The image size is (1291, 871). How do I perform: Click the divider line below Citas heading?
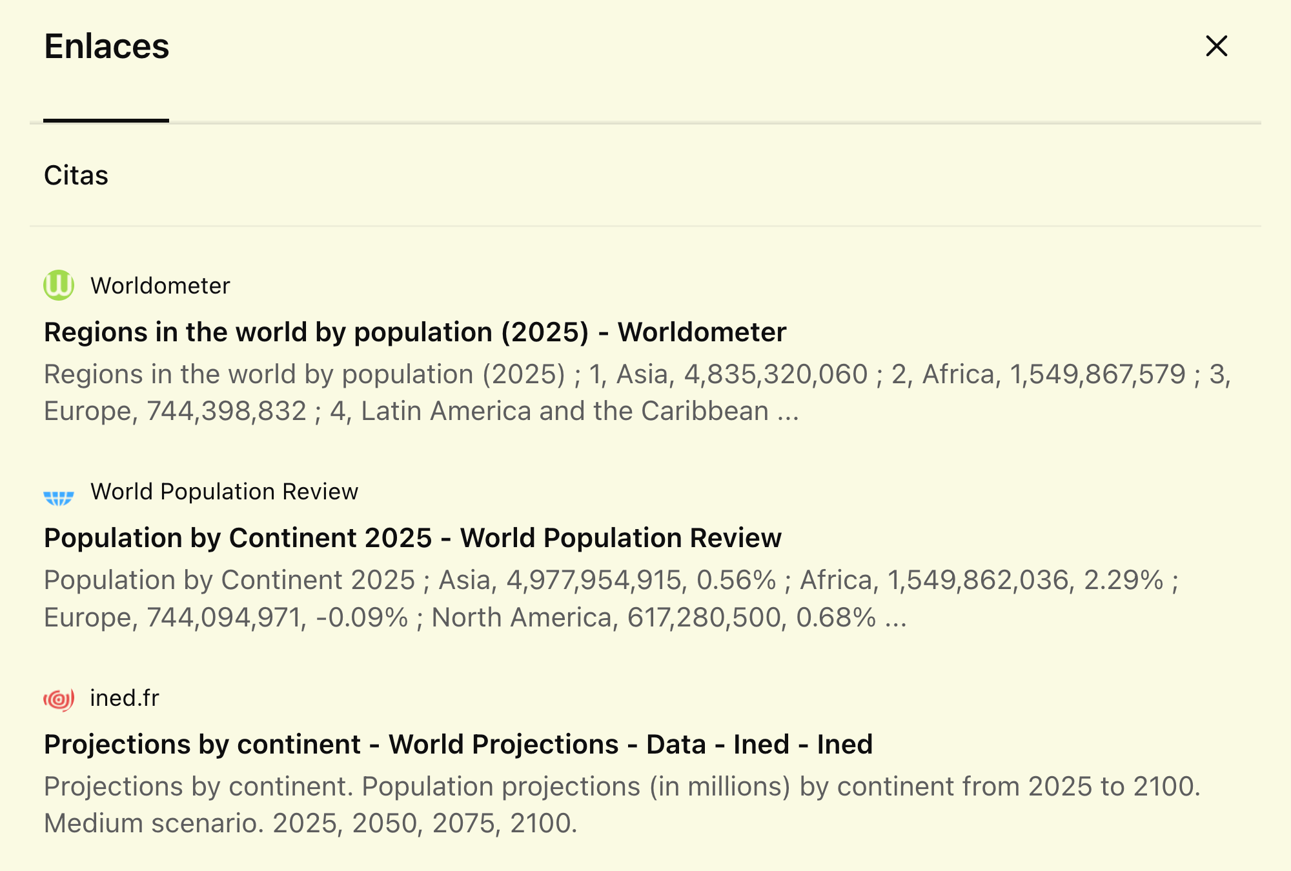coord(645,226)
